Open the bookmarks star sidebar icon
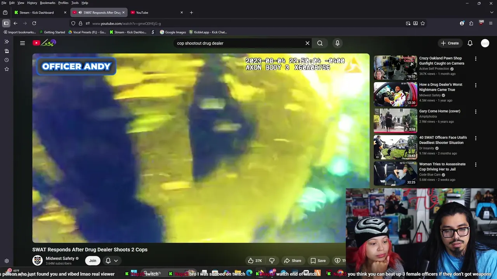 coord(7,69)
